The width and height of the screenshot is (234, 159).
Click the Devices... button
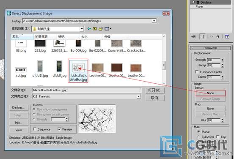coord(19,107)
